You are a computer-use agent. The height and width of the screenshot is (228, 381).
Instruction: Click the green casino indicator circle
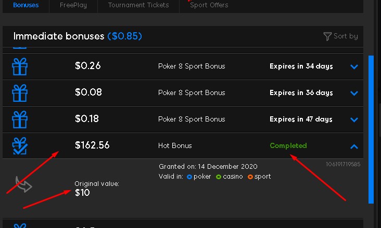pos(219,177)
